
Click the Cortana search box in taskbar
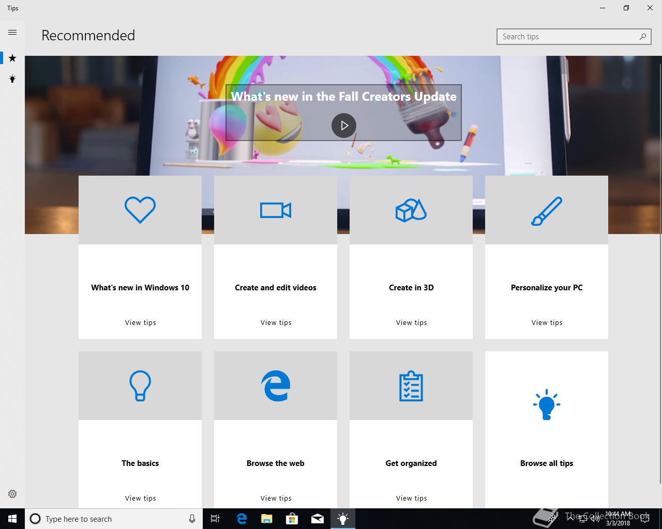[x=114, y=519]
